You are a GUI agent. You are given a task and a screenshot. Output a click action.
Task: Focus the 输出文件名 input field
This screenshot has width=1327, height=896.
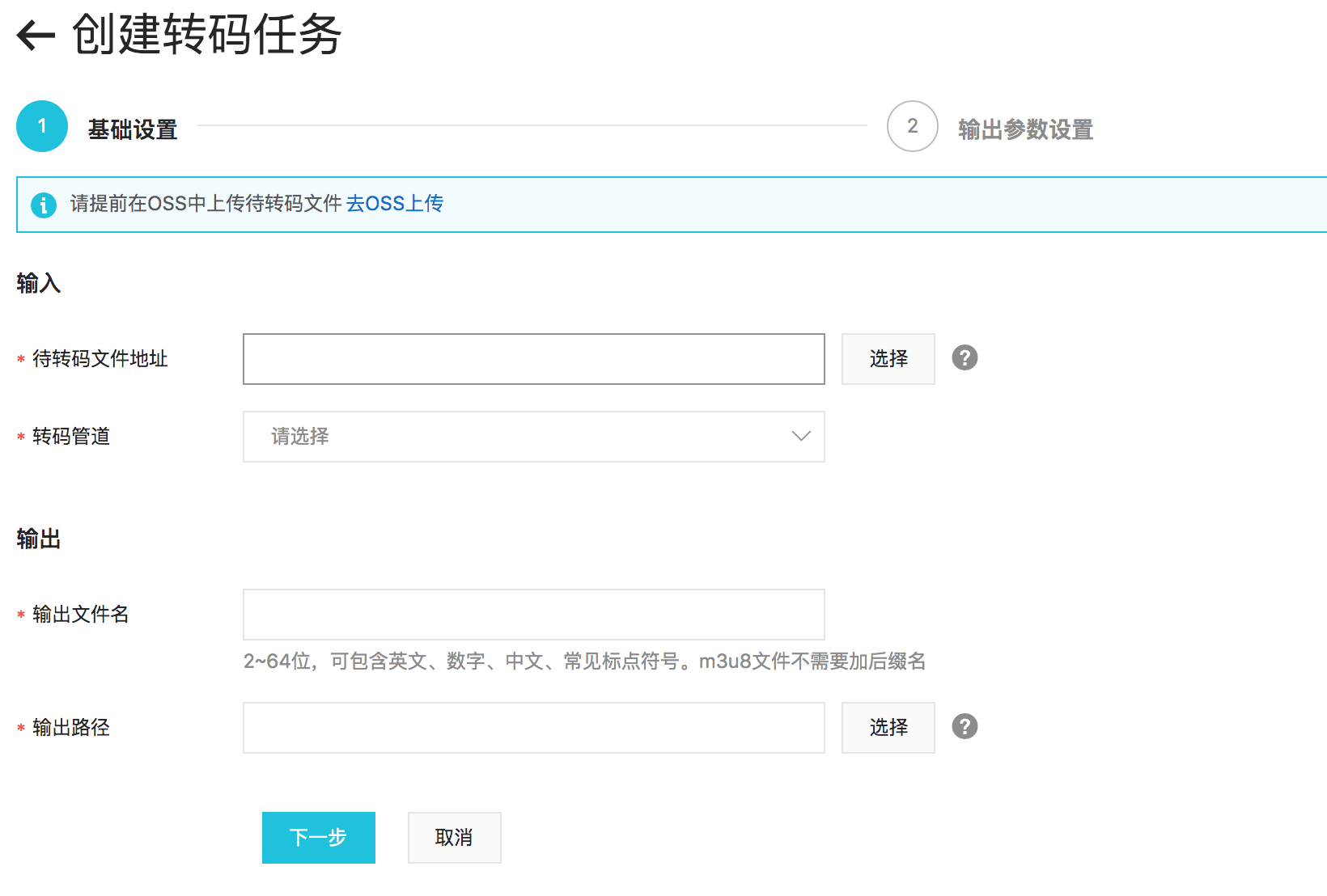[x=533, y=615]
